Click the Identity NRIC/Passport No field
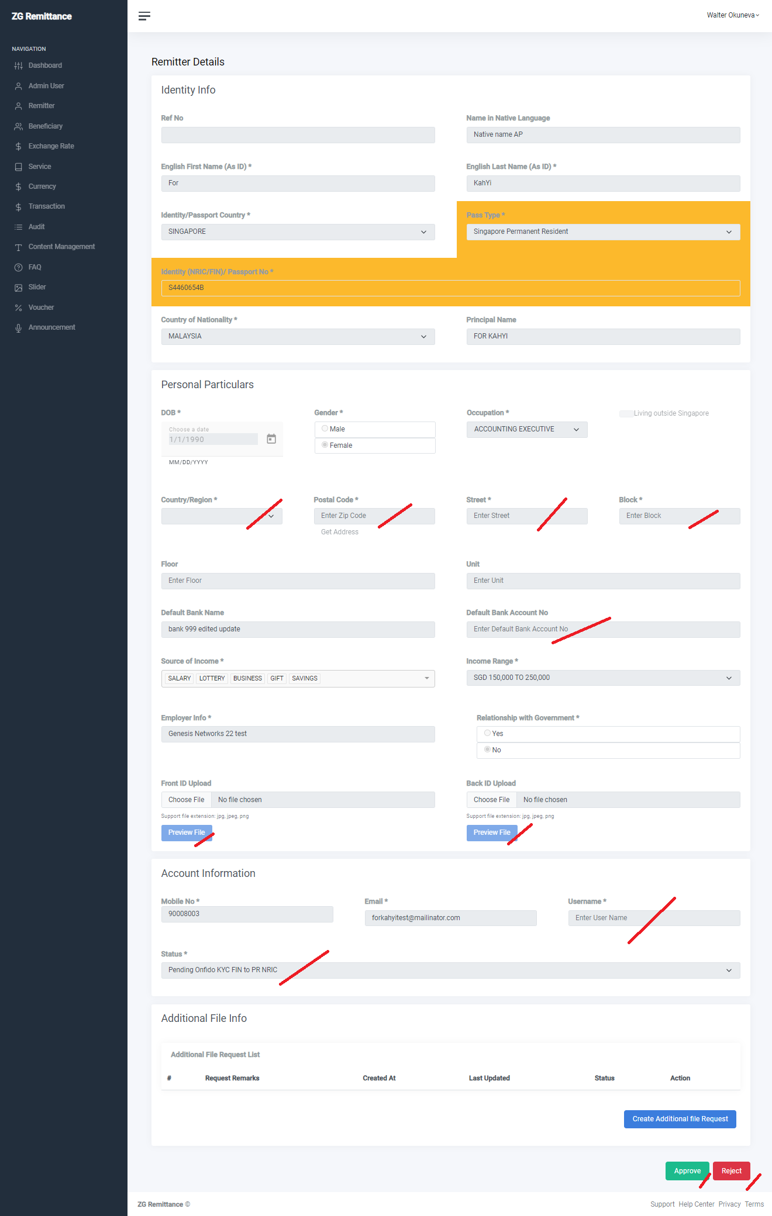Image resolution: width=772 pixels, height=1216 pixels. (450, 288)
